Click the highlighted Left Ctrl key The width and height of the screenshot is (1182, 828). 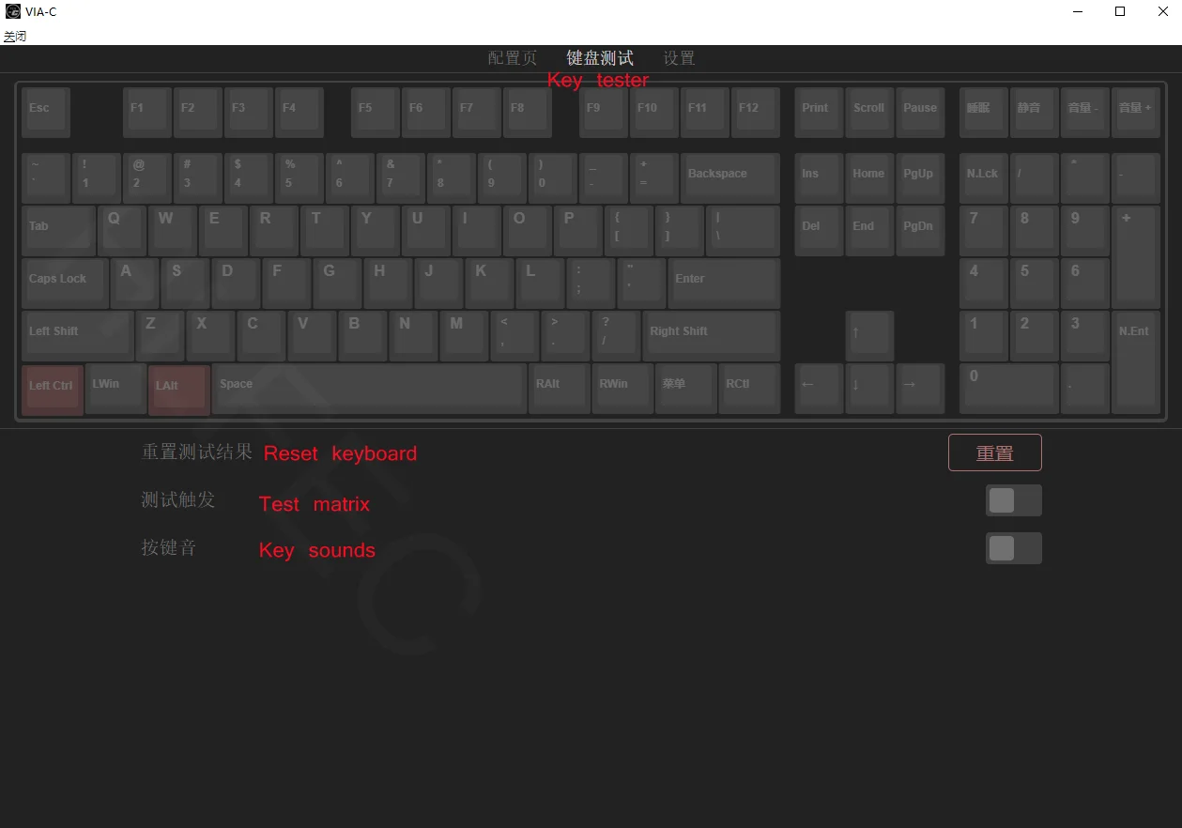pos(53,390)
